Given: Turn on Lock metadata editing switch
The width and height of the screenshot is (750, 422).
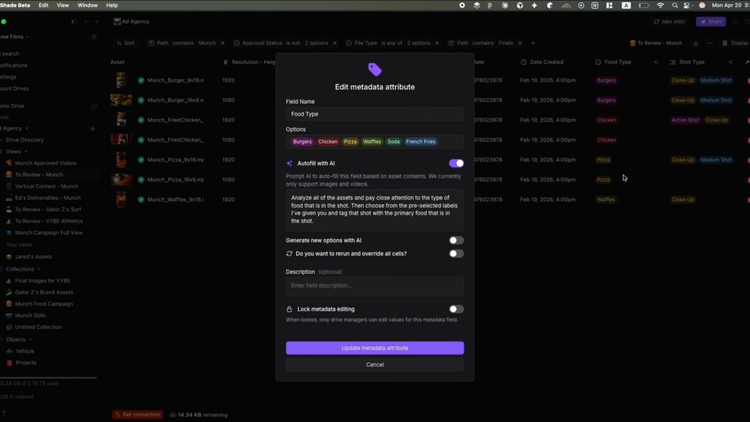Looking at the screenshot, I should tap(456, 309).
